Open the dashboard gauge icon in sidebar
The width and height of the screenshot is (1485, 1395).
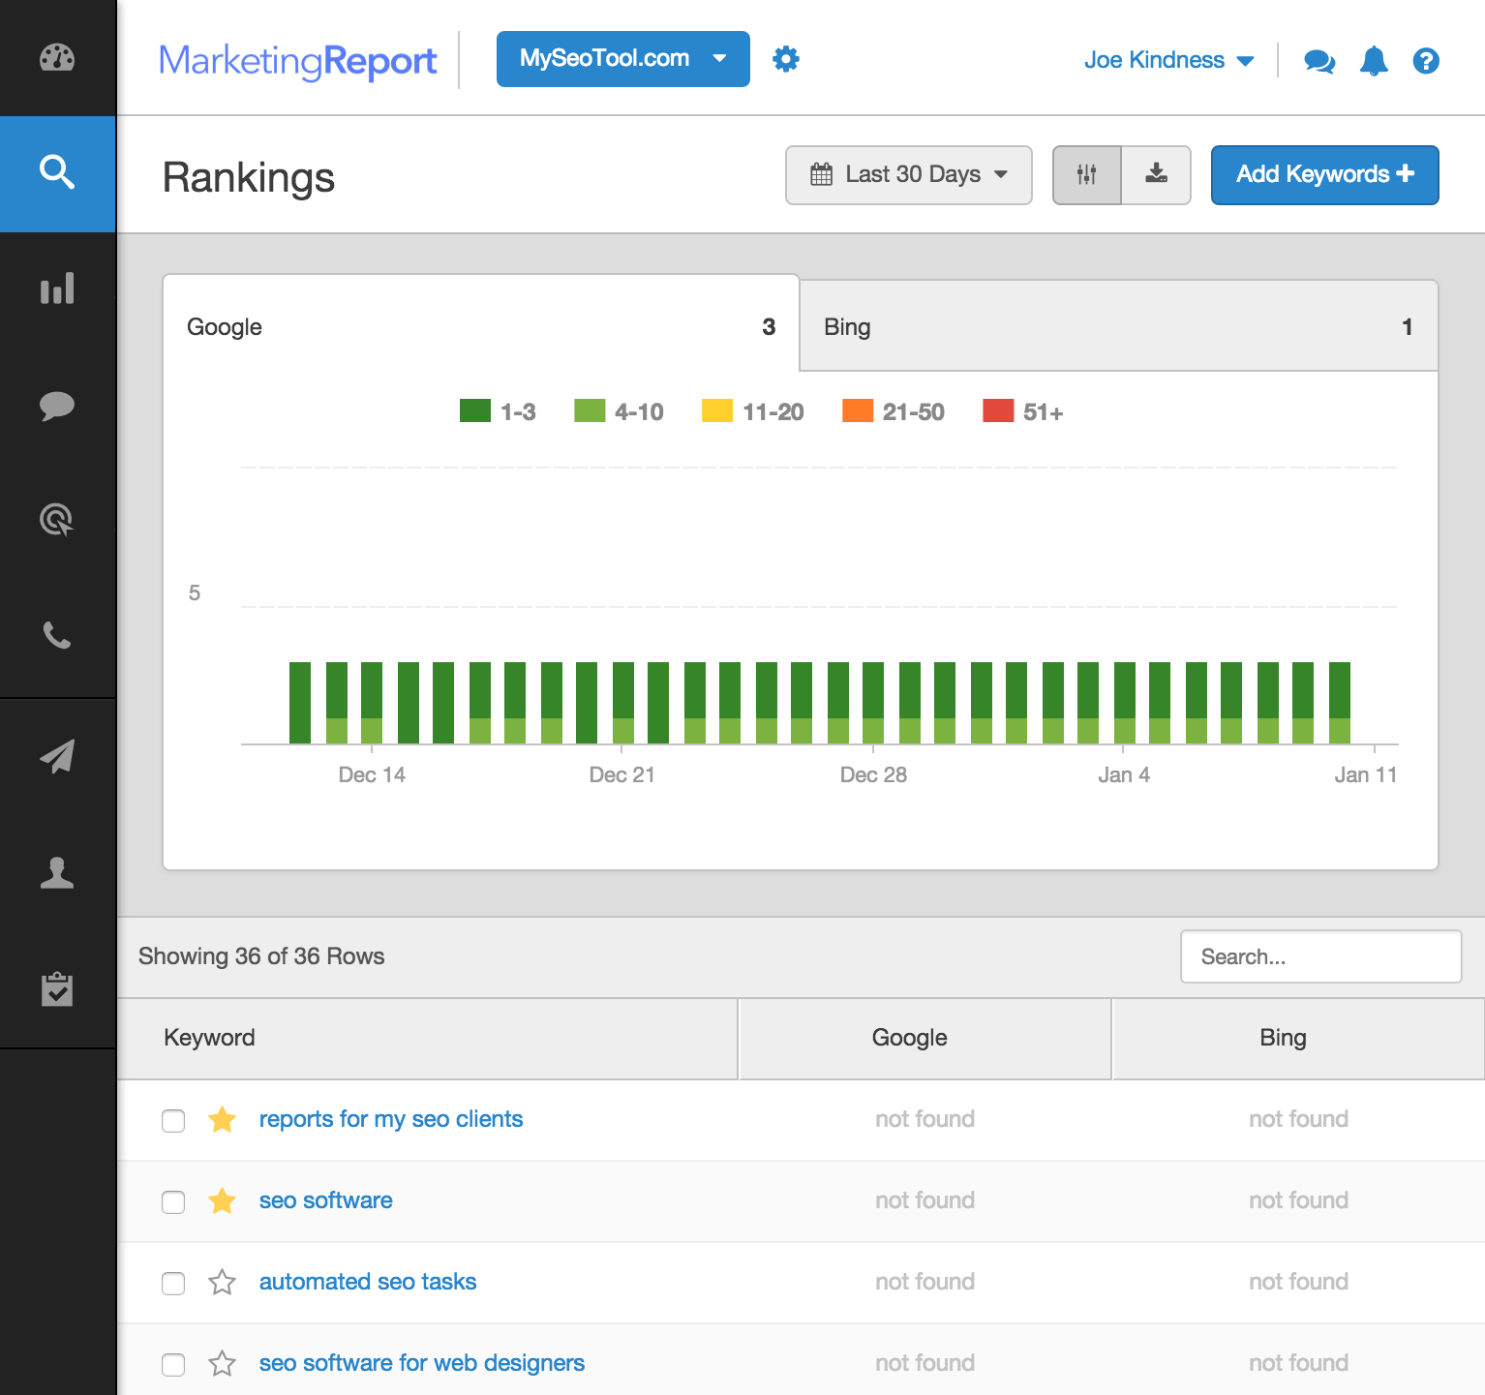(57, 58)
